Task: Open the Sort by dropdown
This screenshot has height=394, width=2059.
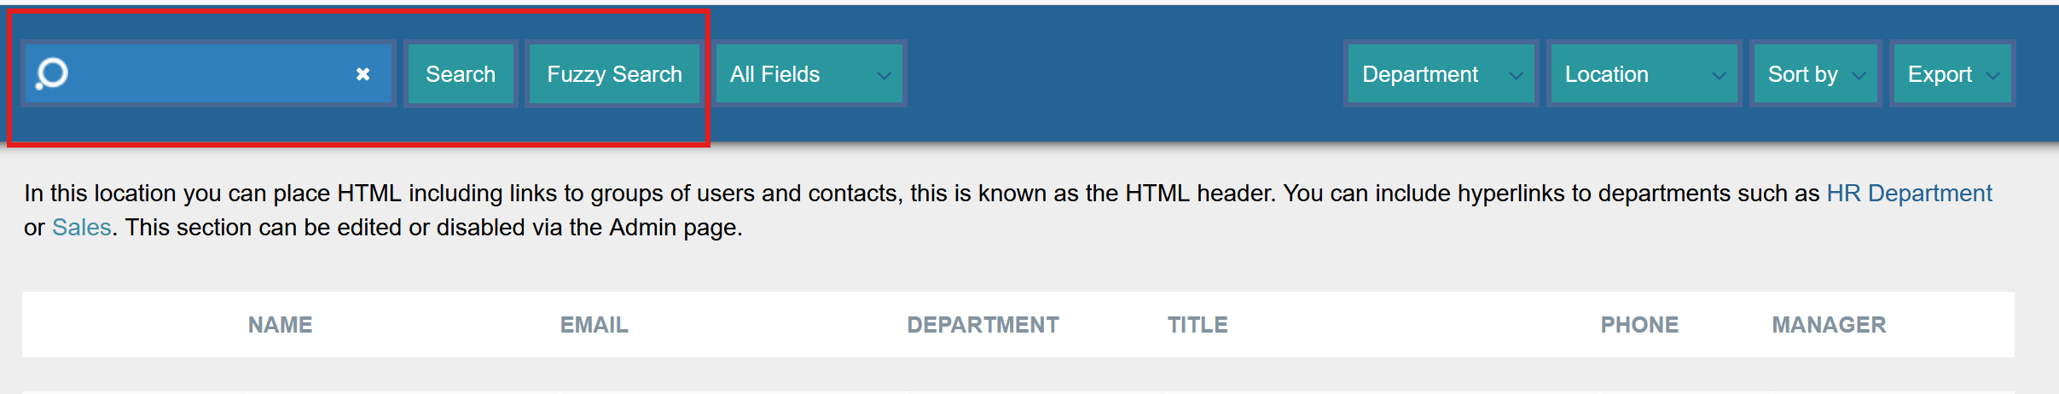Action: coord(1814,74)
